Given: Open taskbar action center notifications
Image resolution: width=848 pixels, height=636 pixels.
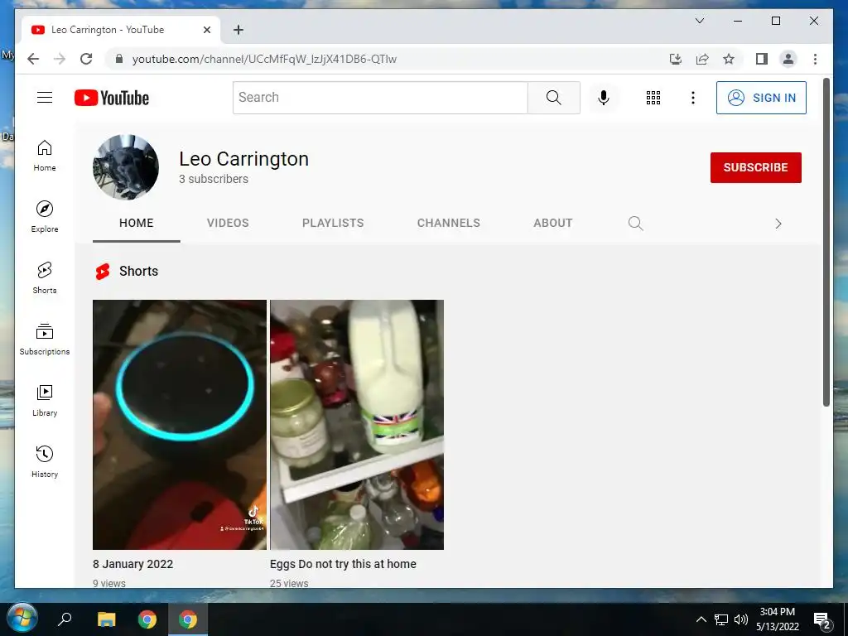Looking at the screenshot, I should 822,619.
